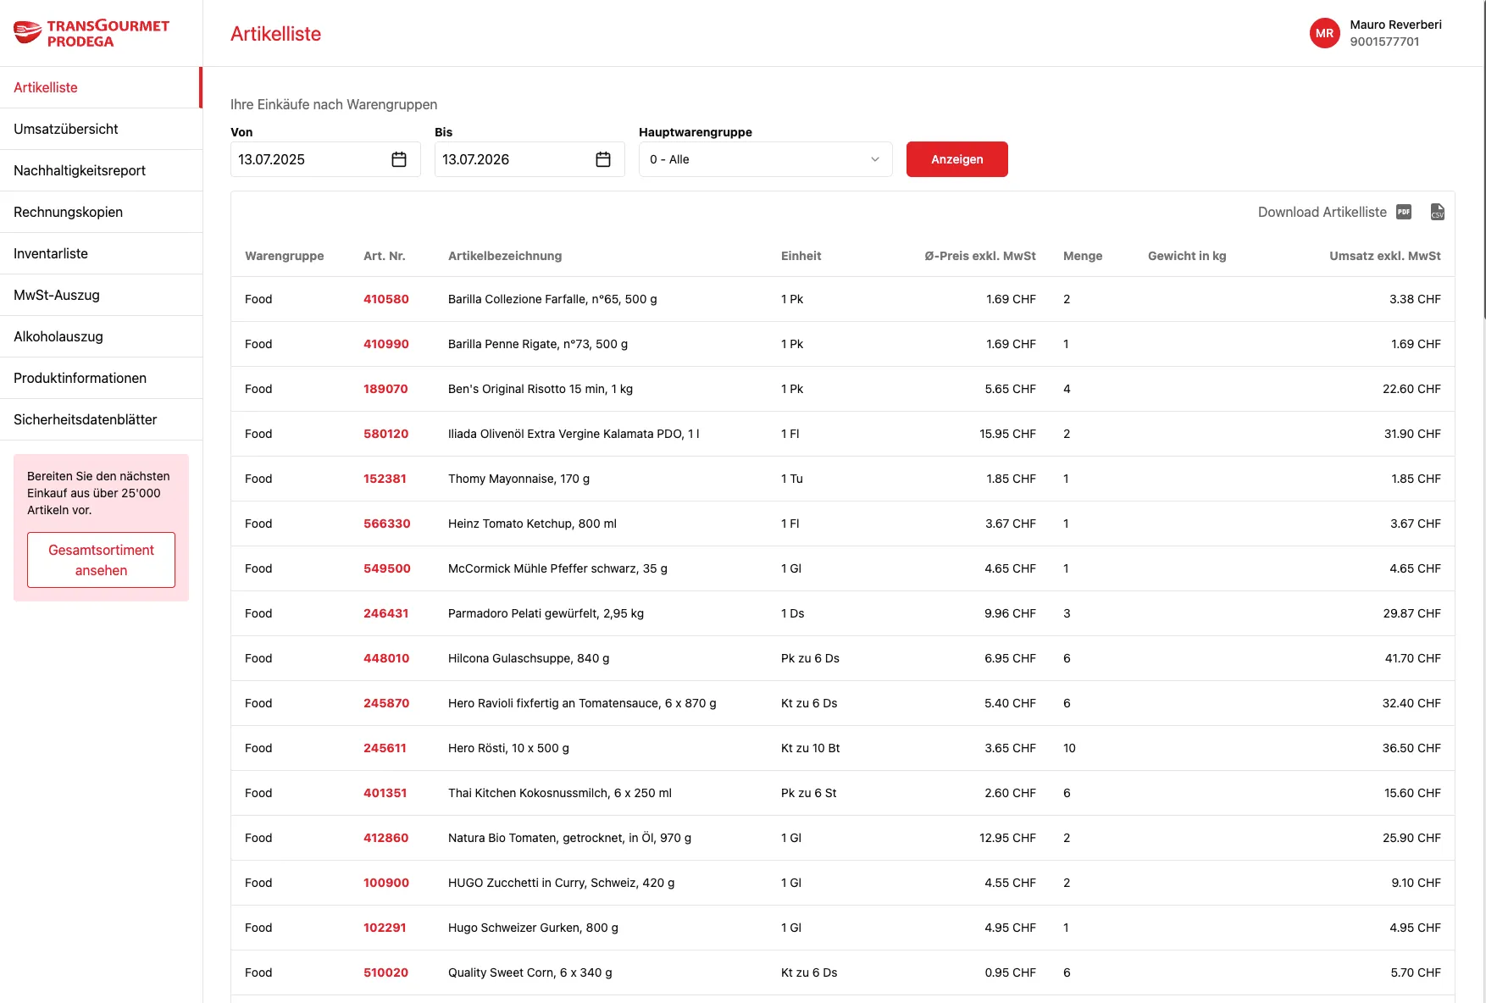The image size is (1486, 1003).
Task: Select Thomy Mayonnaise, 170 g text
Action: click(x=518, y=479)
